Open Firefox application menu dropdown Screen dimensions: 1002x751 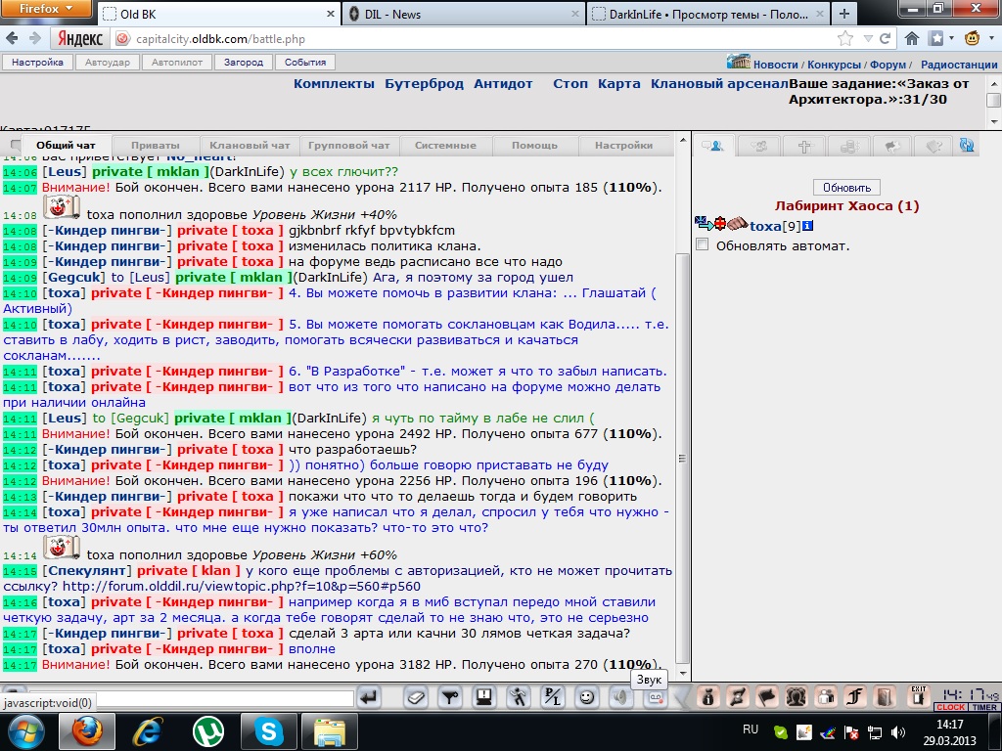coord(46,11)
